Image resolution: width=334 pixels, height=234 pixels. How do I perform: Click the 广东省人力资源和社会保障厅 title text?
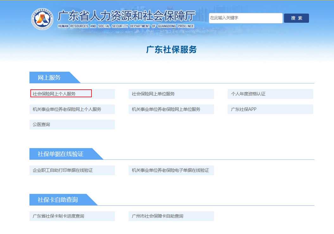[x=126, y=15]
